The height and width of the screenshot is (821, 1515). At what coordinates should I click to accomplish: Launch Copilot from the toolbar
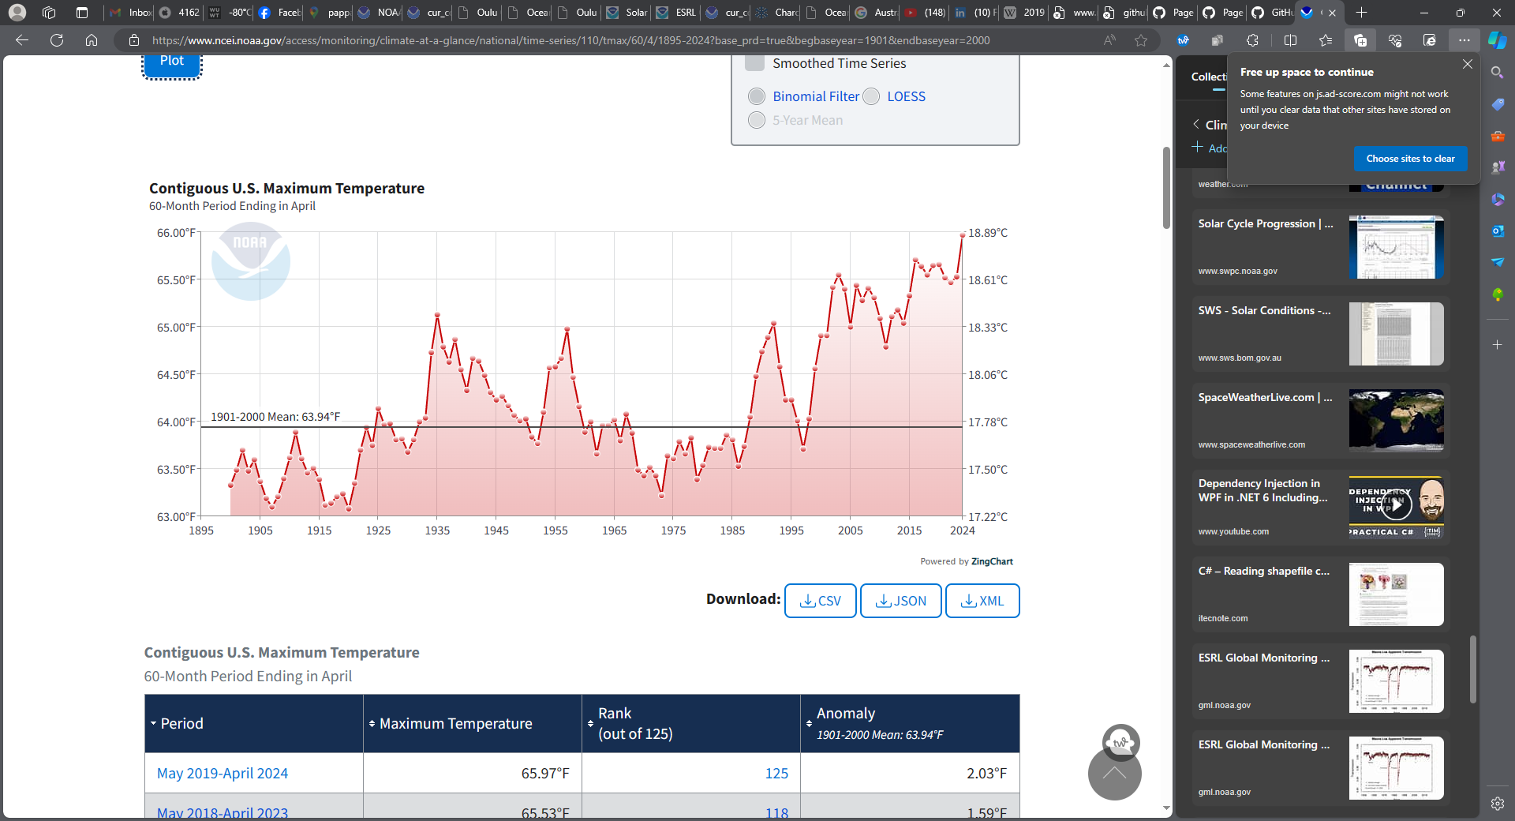[1497, 40]
